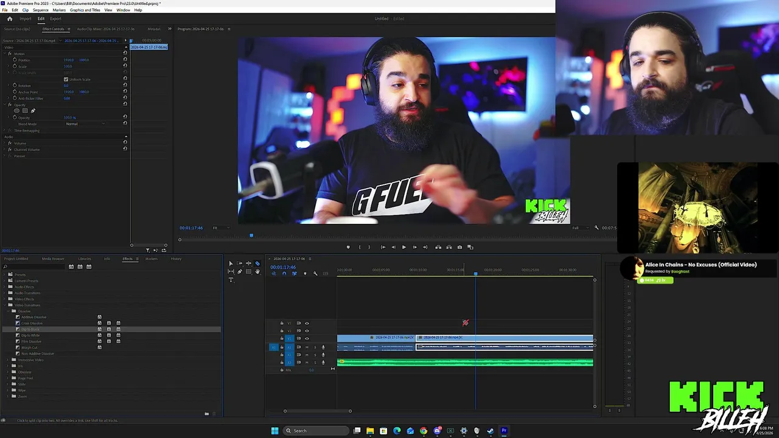Click the Comparison View button in Program monitor
Screen dimensions: 779x438
click(x=470, y=247)
